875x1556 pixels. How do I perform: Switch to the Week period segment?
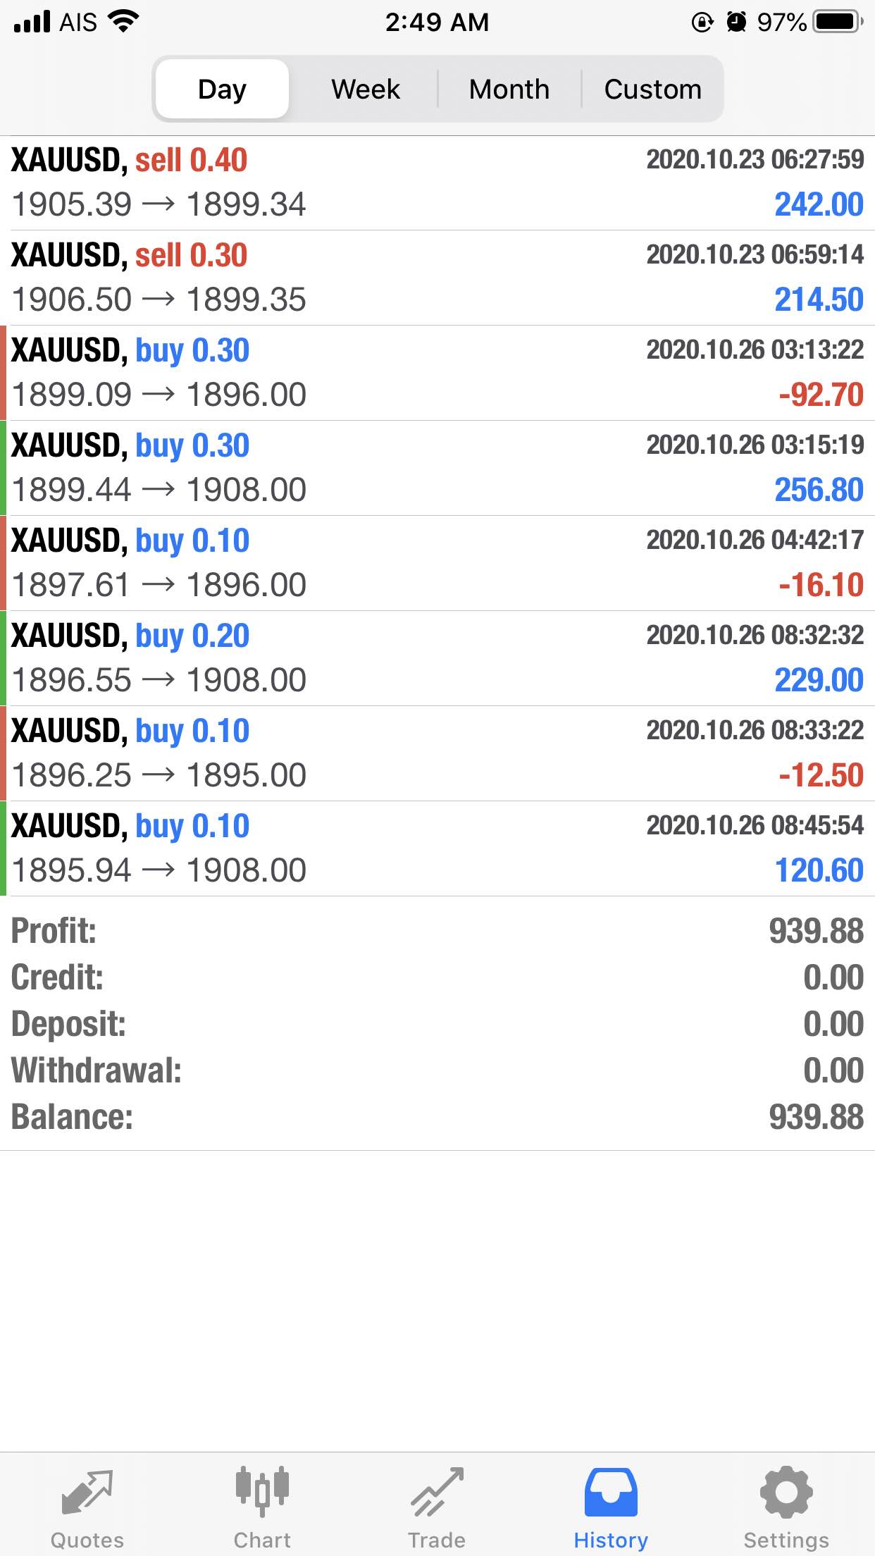[366, 89]
